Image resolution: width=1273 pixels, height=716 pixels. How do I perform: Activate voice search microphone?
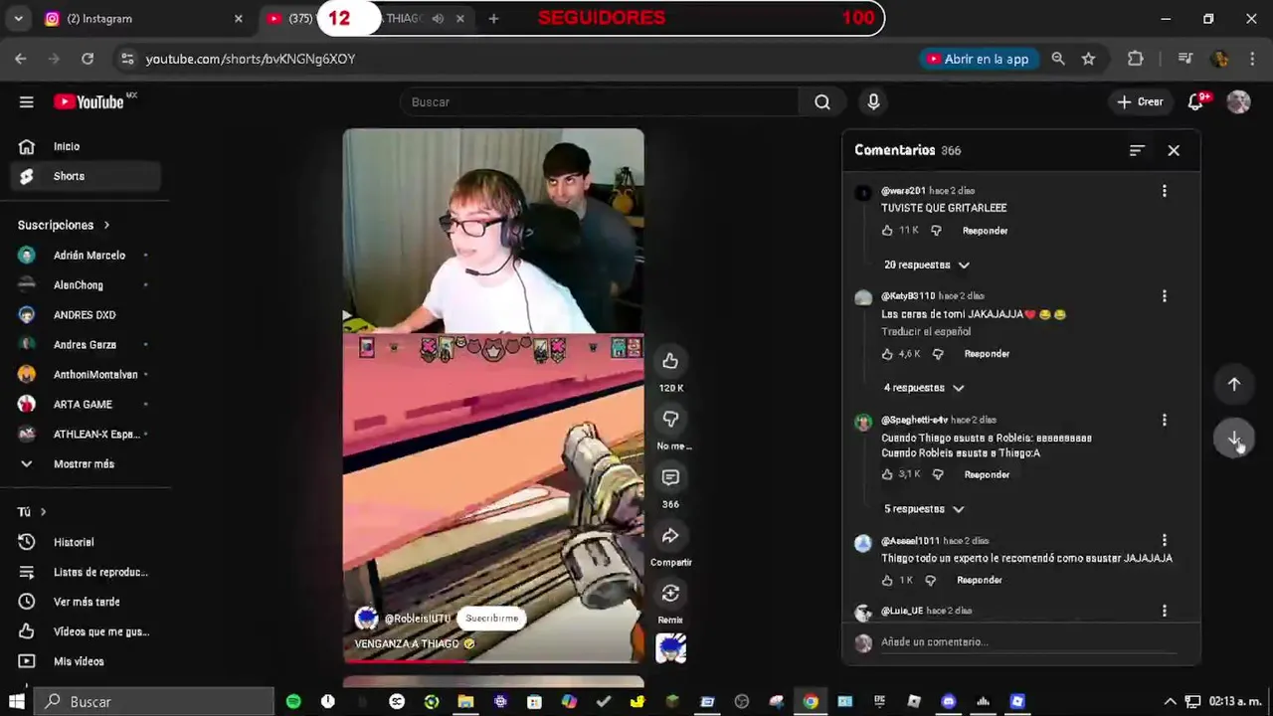(x=873, y=101)
